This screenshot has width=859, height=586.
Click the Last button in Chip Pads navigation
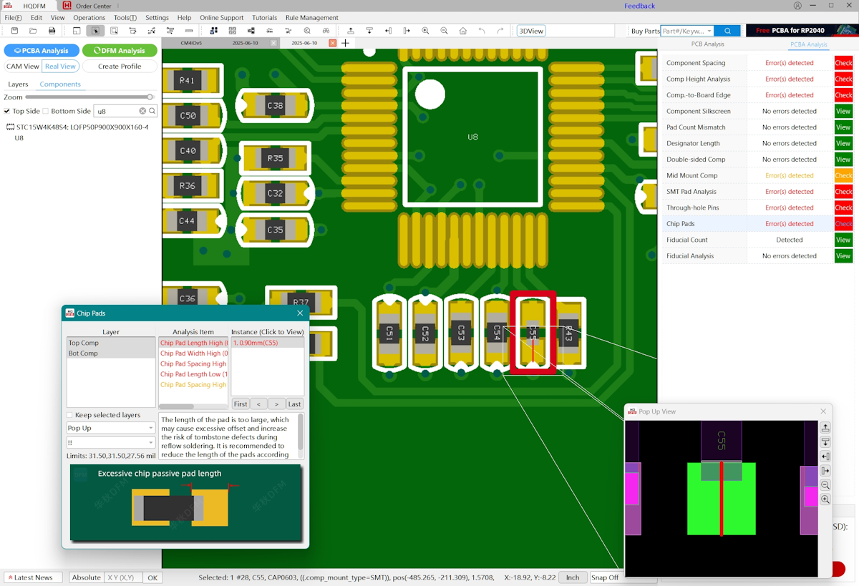coord(294,404)
